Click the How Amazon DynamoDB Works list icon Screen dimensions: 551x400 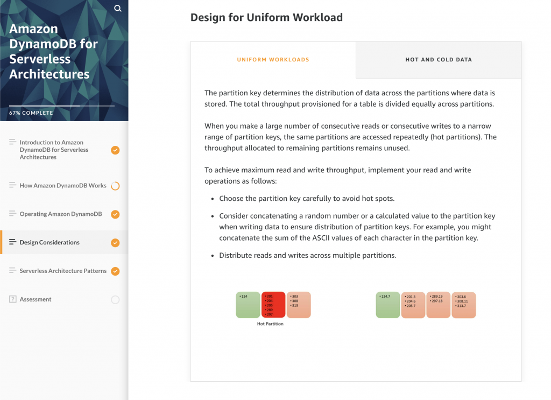pos(12,185)
